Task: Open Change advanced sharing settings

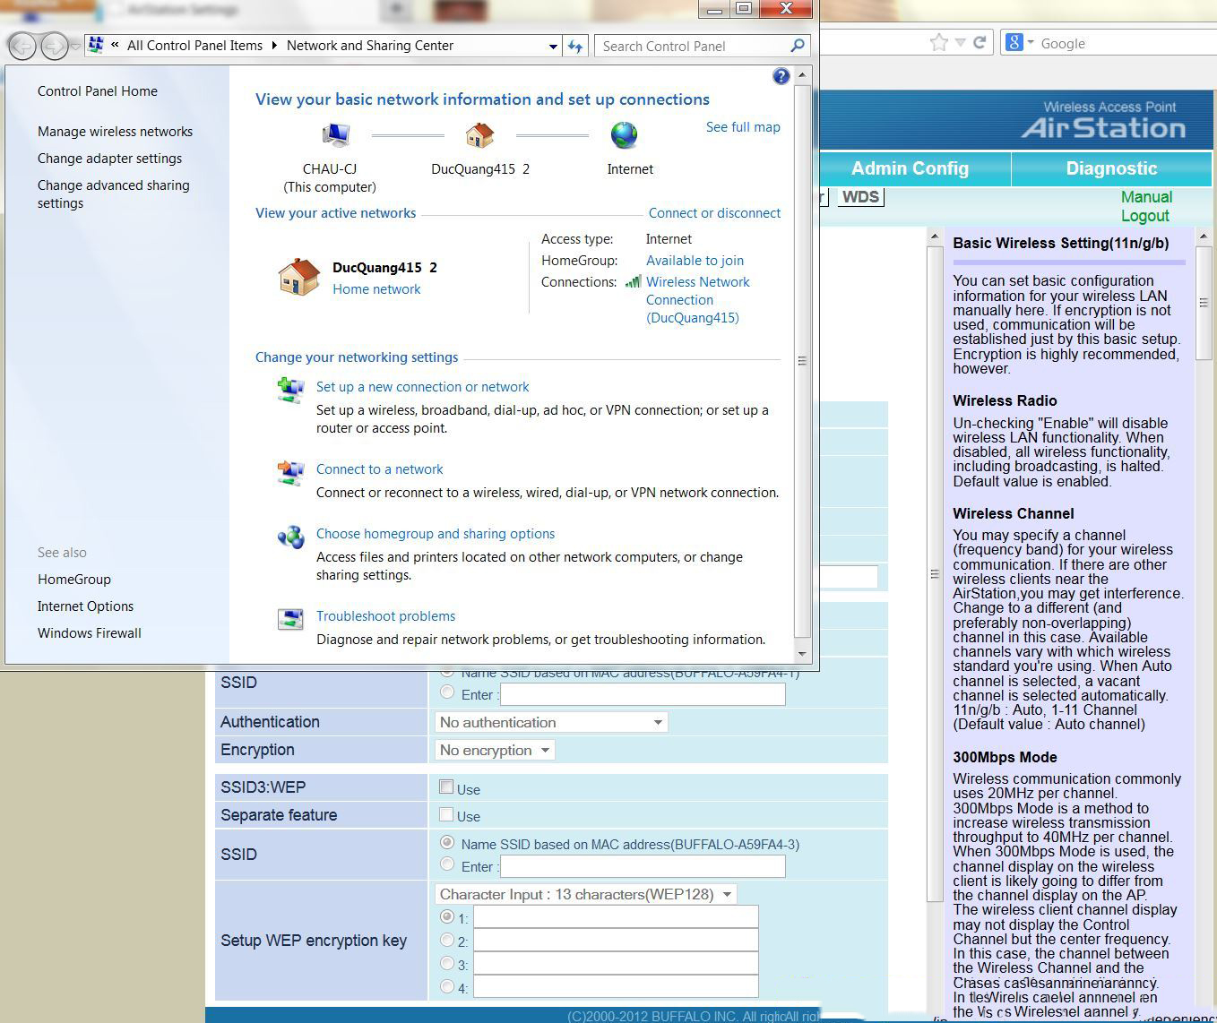Action: [114, 194]
